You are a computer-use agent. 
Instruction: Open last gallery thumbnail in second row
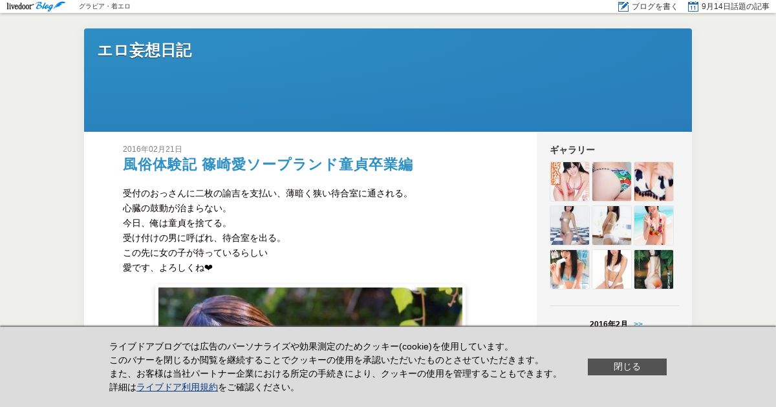[654, 225]
